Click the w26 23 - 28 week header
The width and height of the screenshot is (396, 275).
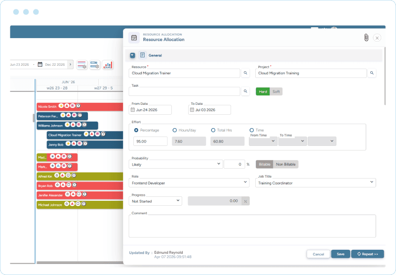[57, 88]
